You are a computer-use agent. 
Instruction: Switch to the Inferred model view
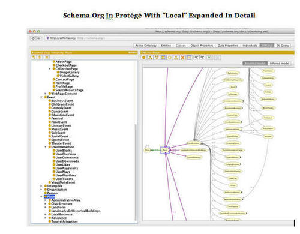(x=280, y=64)
